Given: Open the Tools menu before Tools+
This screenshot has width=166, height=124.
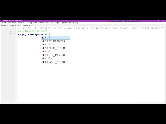Looking at the screenshot, I should coord(47,23).
